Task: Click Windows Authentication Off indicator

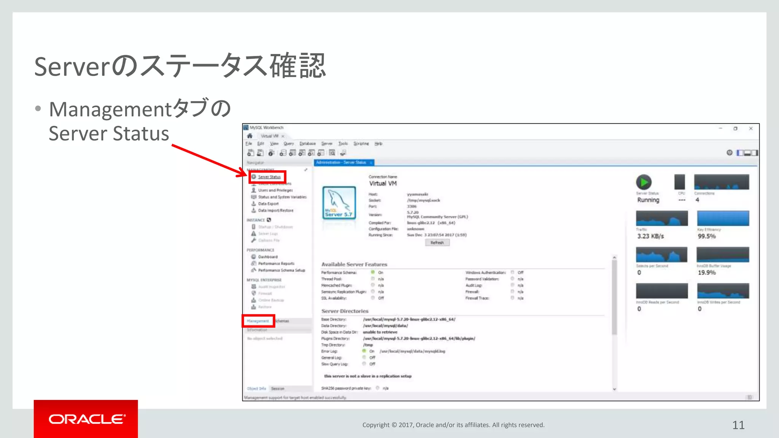Action: tap(512, 272)
